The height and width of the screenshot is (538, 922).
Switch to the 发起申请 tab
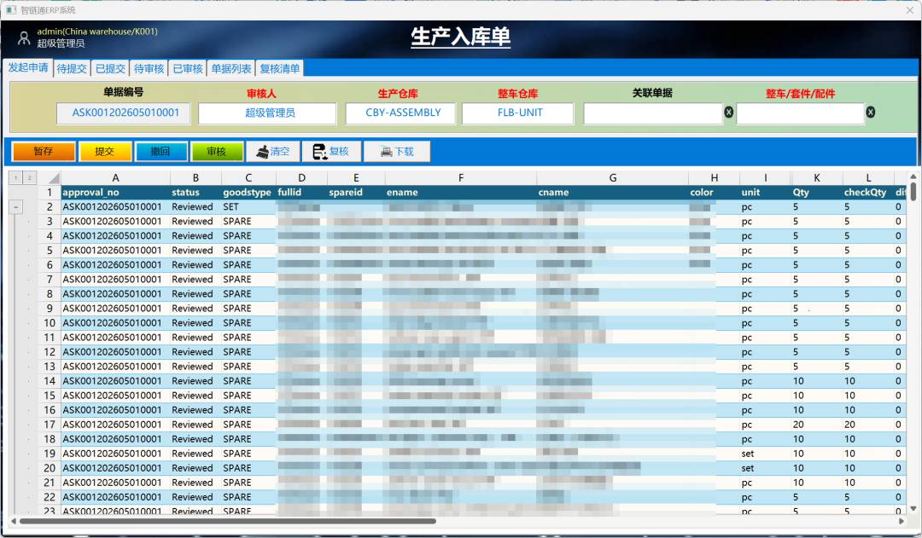coord(27,68)
